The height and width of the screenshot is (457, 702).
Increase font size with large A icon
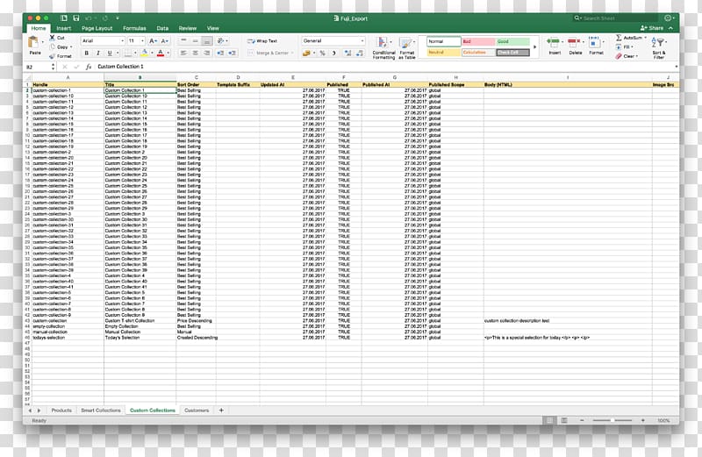point(153,40)
